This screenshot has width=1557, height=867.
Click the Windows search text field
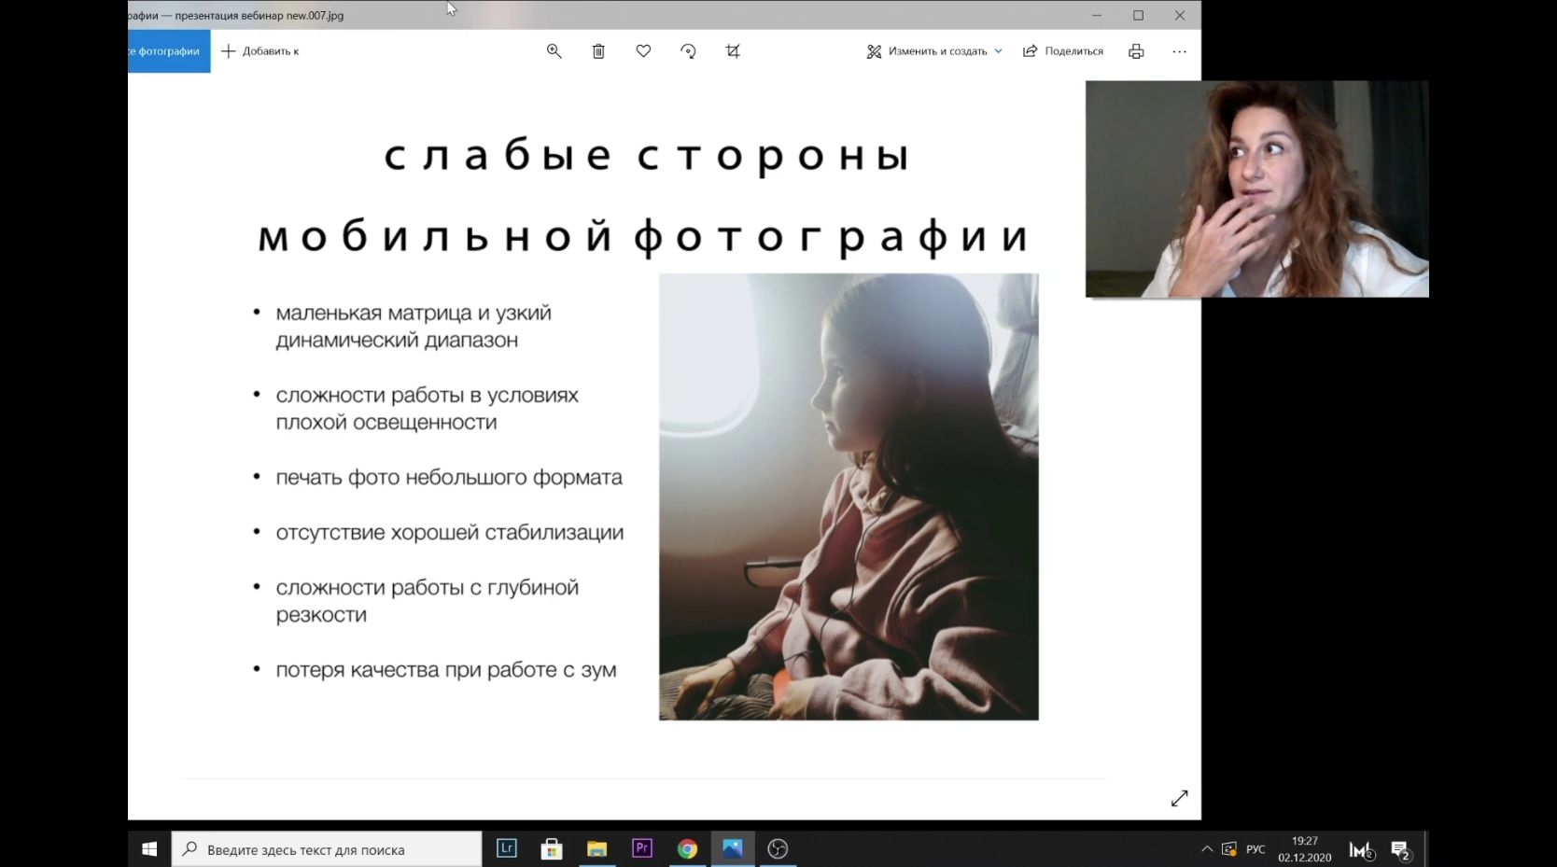pos(327,849)
